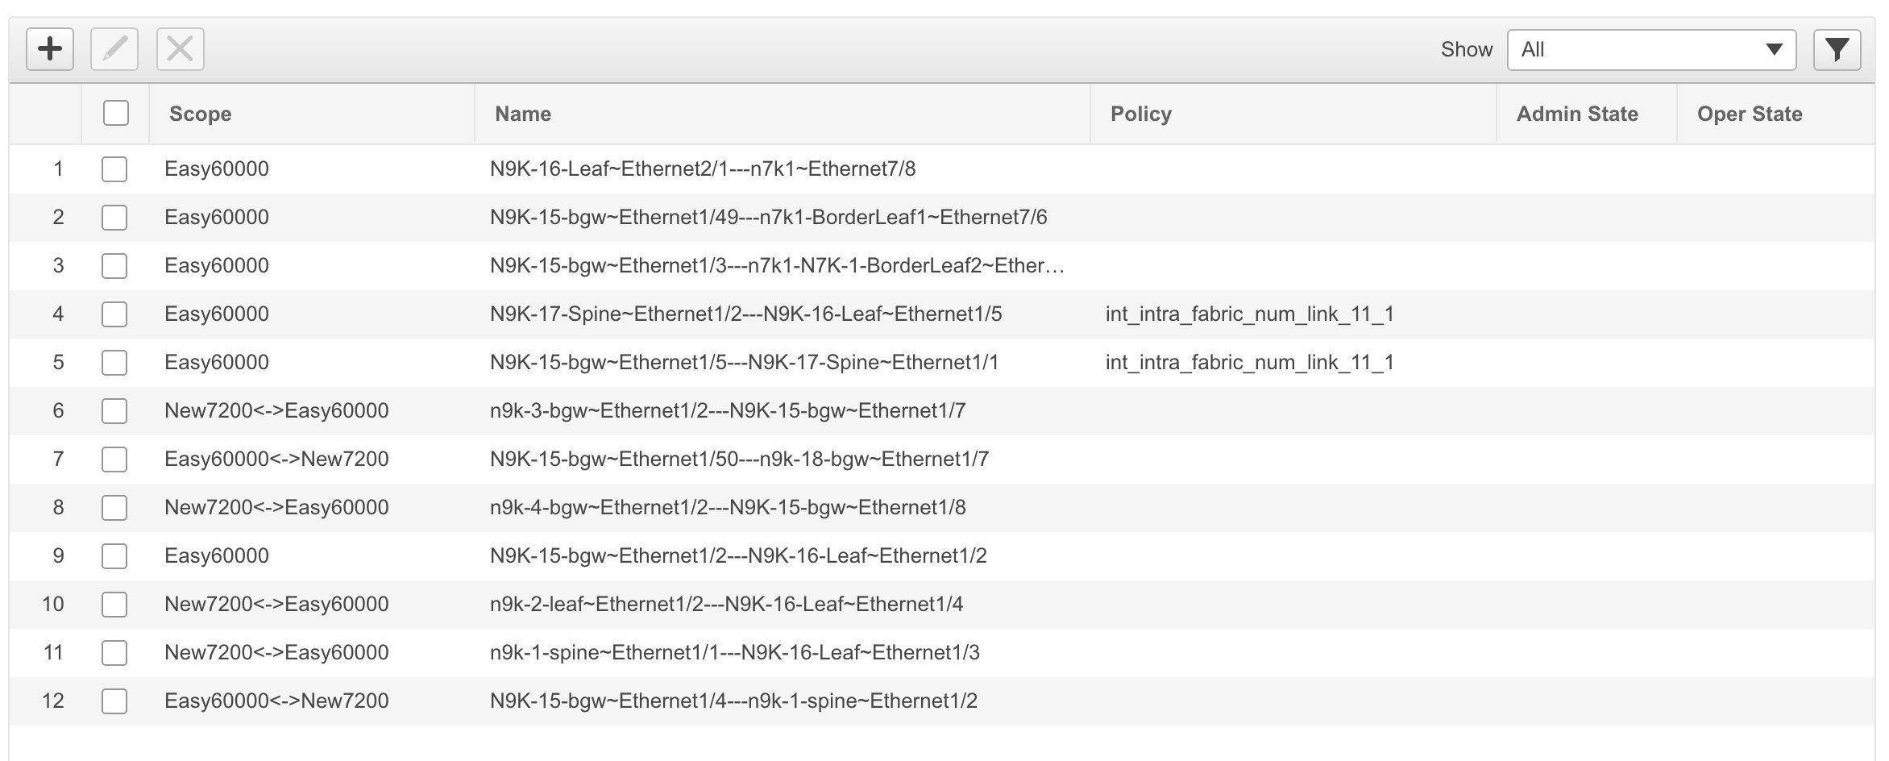Click Easy60000<->New7200 scope in row 7
Image resolution: width=1889 pixels, height=761 pixels.
coord(276,460)
